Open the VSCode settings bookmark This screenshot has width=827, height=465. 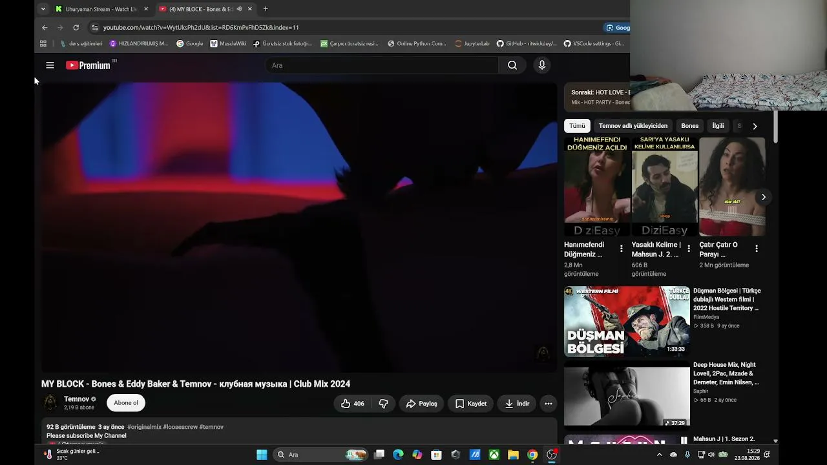[594, 44]
